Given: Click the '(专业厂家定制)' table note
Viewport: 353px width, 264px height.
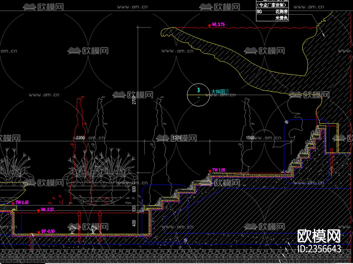Looking at the screenshot, I should (x=272, y=5).
